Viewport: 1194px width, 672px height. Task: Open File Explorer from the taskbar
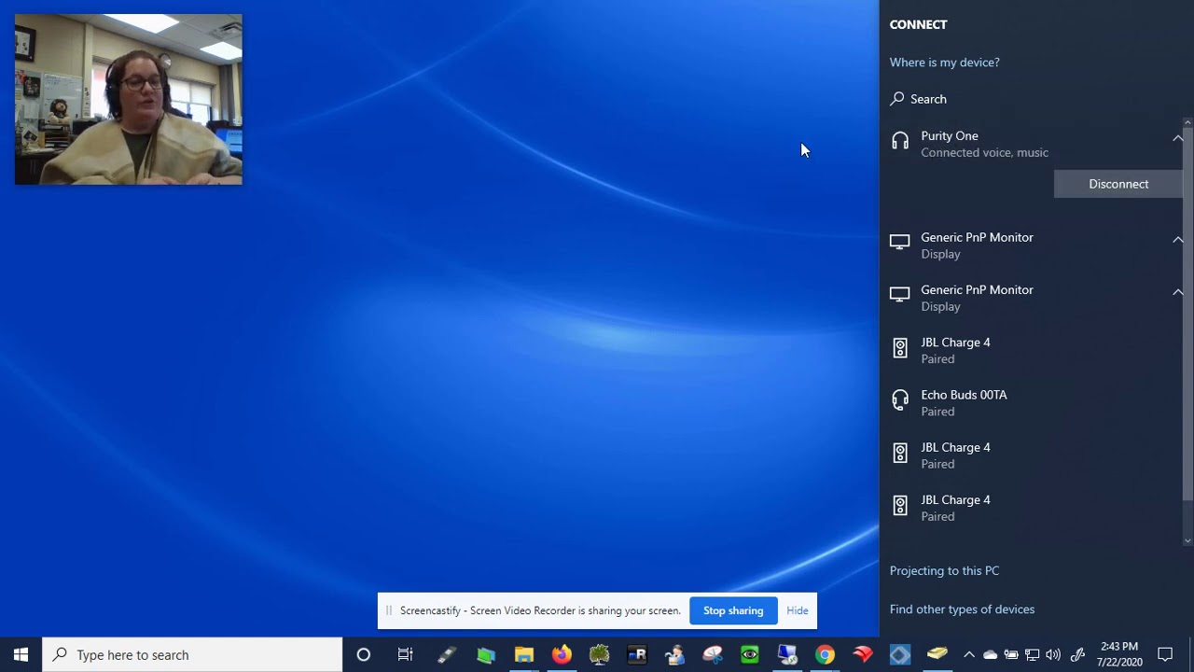[523, 654]
